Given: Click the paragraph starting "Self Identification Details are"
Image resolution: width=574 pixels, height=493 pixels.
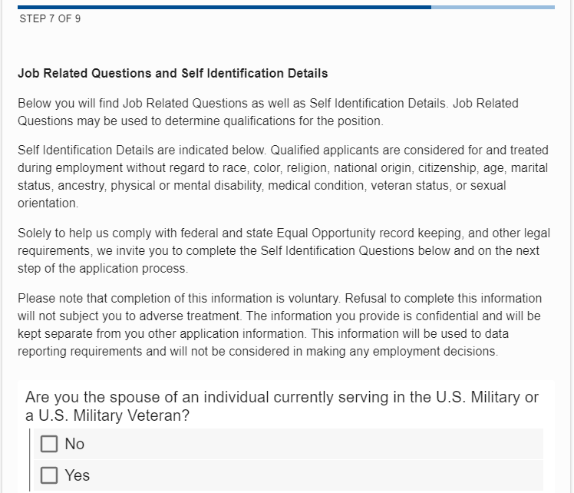Looking at the screenshot, I should tap(282, 177).
